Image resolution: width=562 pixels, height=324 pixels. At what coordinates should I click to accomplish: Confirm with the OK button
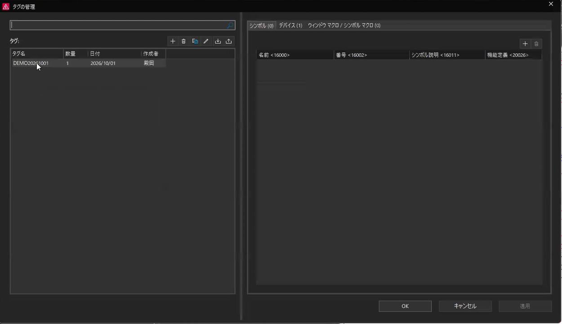click(405, 306)
